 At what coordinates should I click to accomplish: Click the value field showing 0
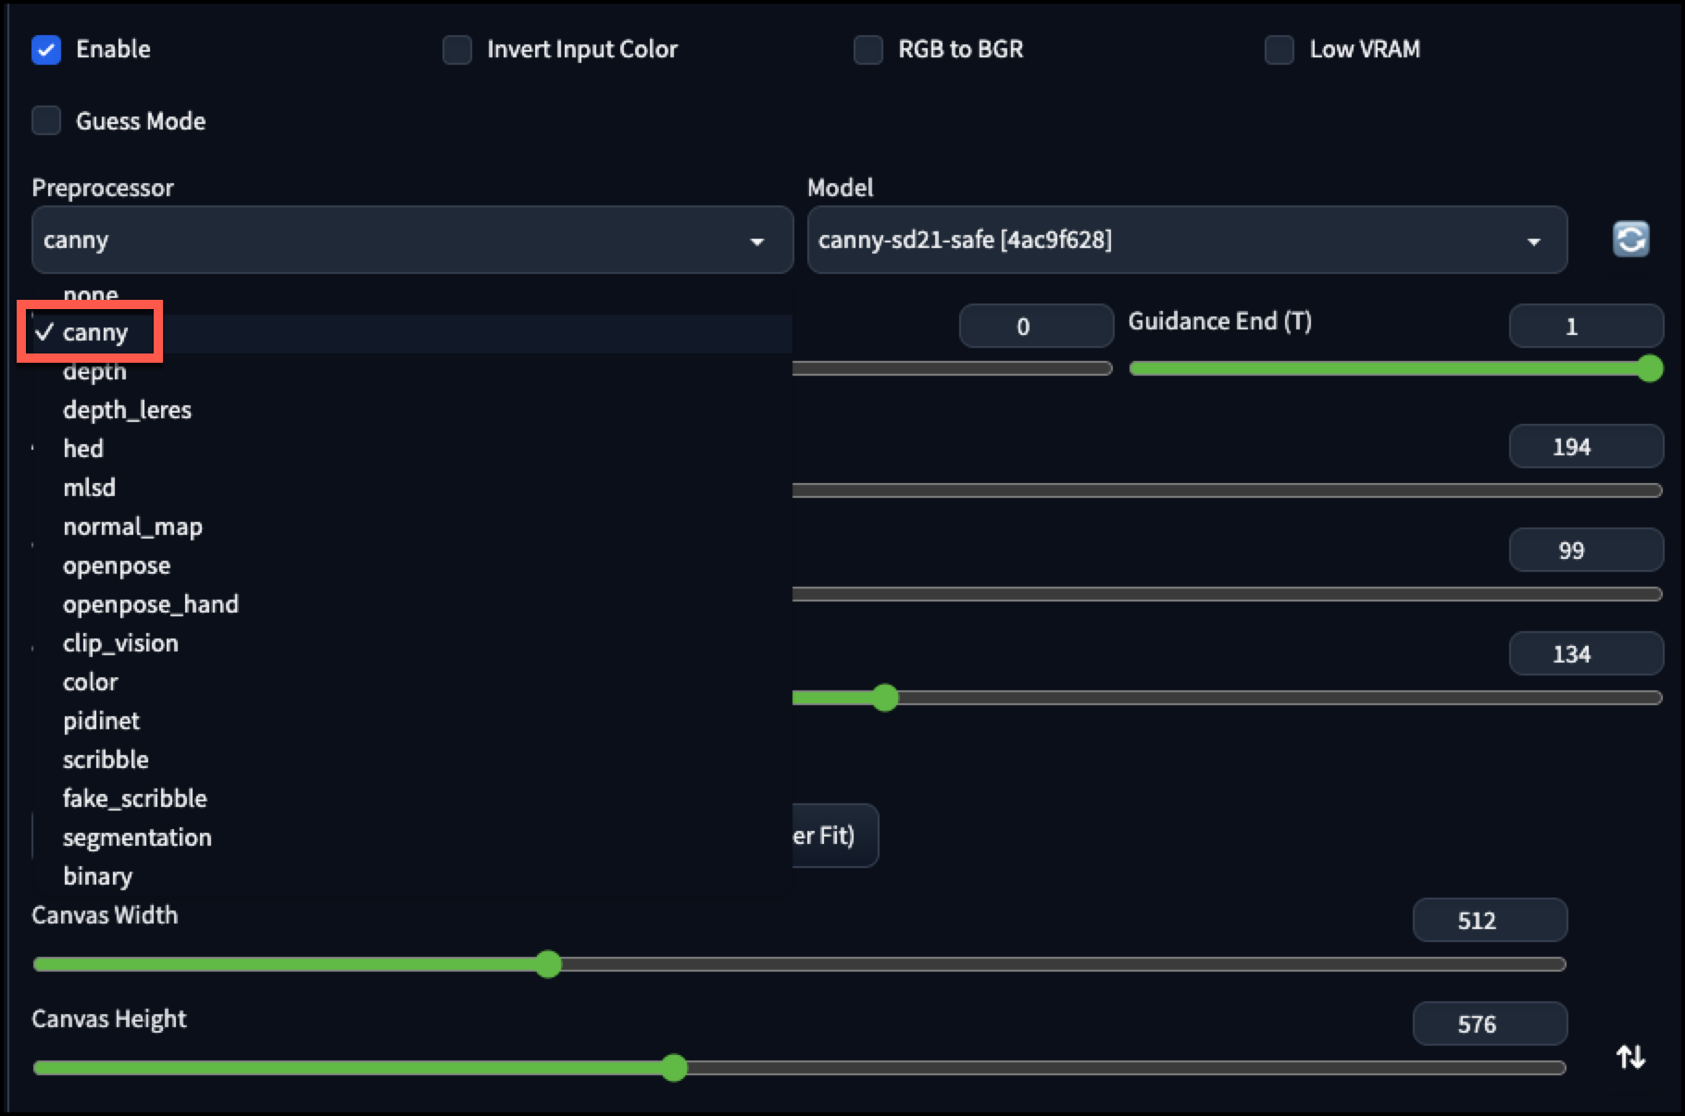(x=1036, y=327)
